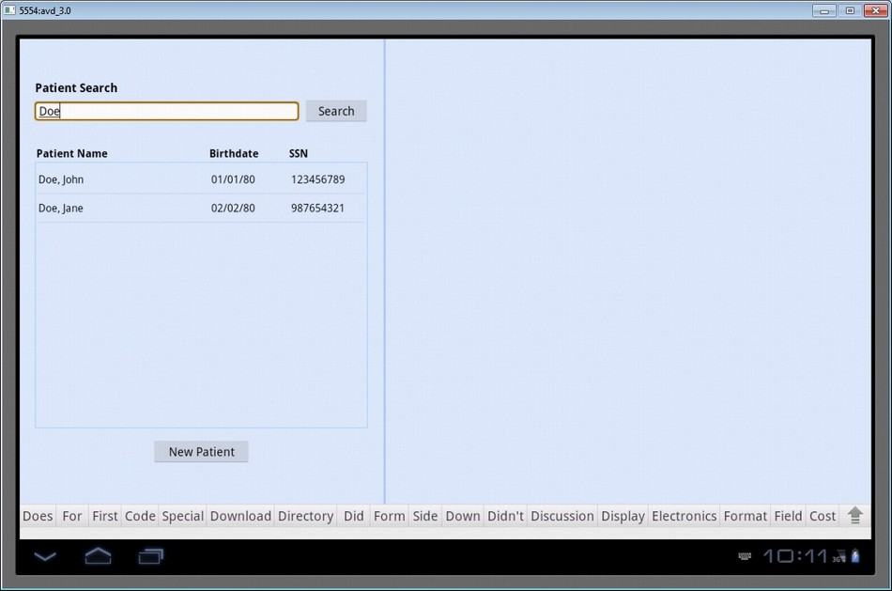The image size is (892, 591).
Task: Pick the "Download" suggestion
Action: (240, 516)
